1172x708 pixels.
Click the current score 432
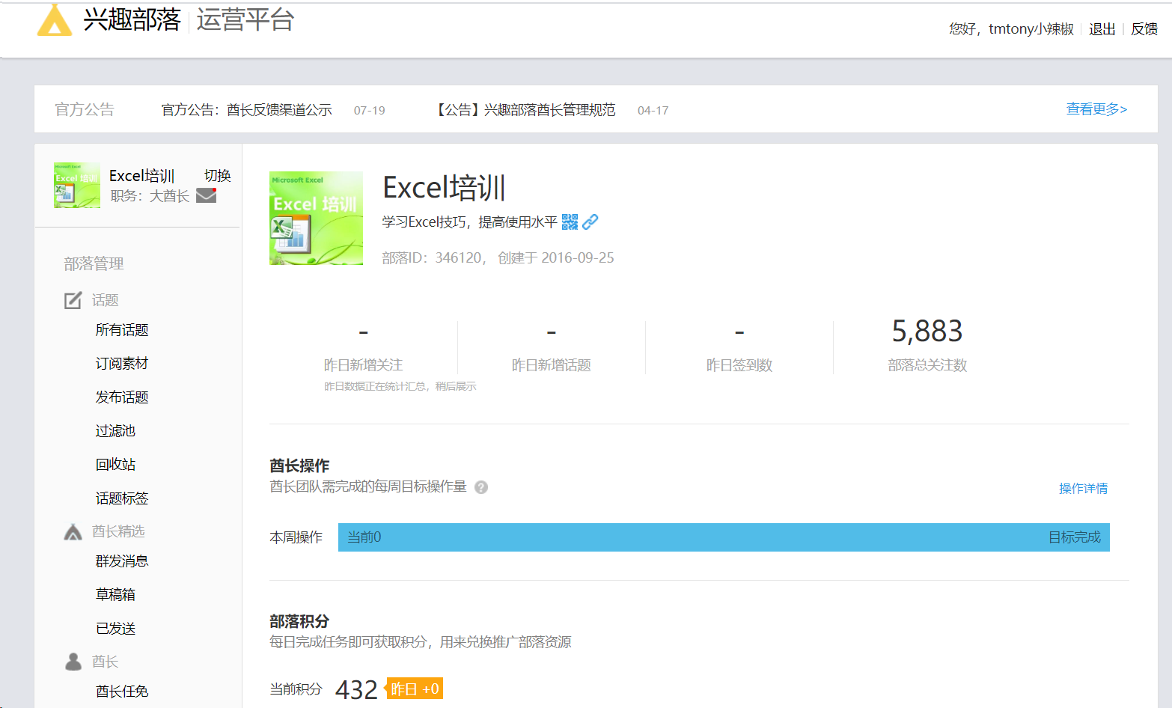coord(356,689)
